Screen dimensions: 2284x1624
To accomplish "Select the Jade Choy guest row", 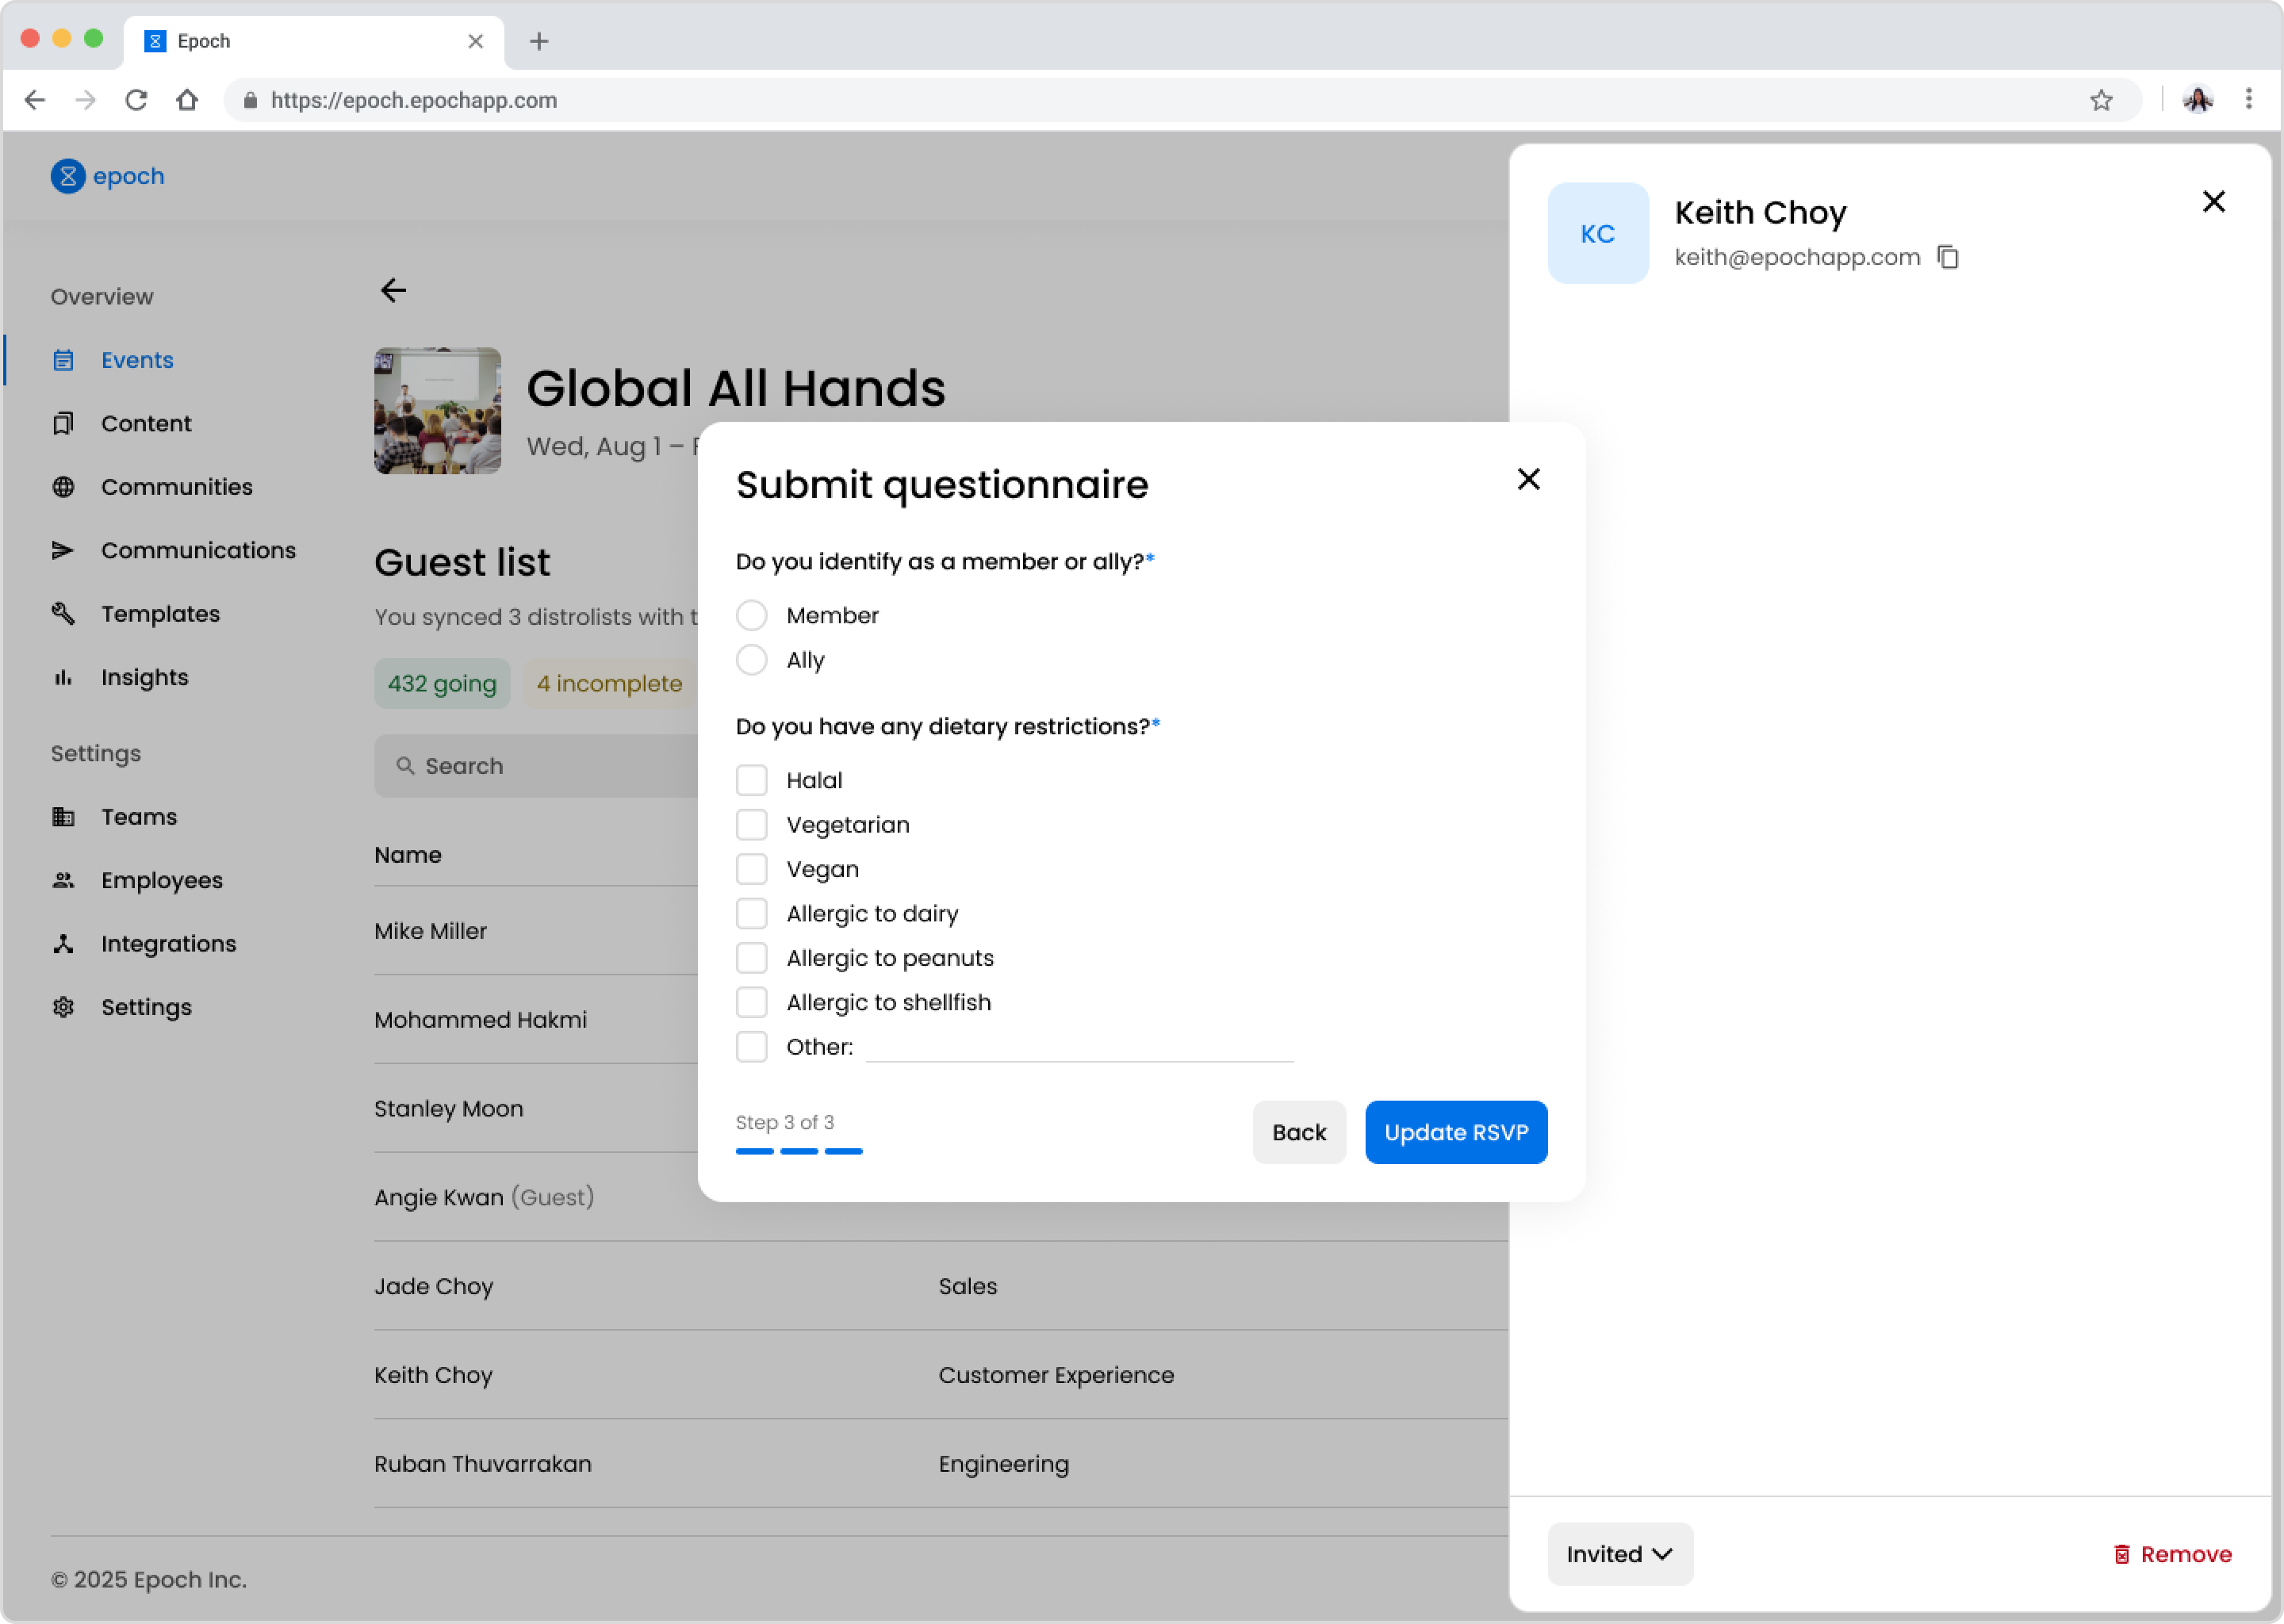I will 940,1287.
